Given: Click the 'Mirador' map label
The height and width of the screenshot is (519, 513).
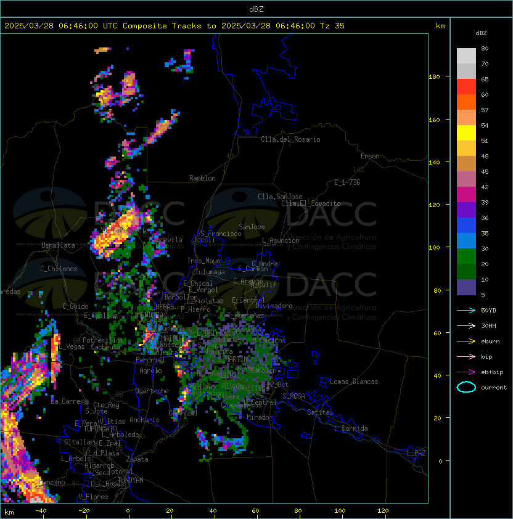Looking at the screenshot, I should pos(260,417).
